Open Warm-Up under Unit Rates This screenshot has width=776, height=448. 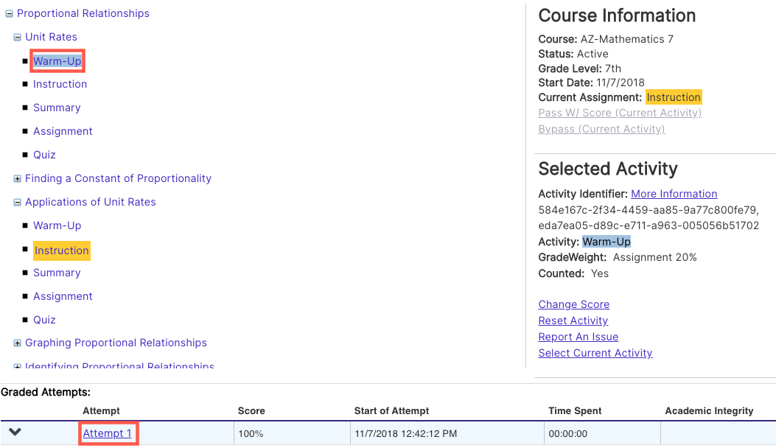[57, 61]
